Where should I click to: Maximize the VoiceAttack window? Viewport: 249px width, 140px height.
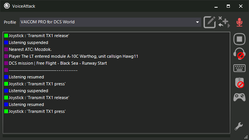click(x=228, y=6)
